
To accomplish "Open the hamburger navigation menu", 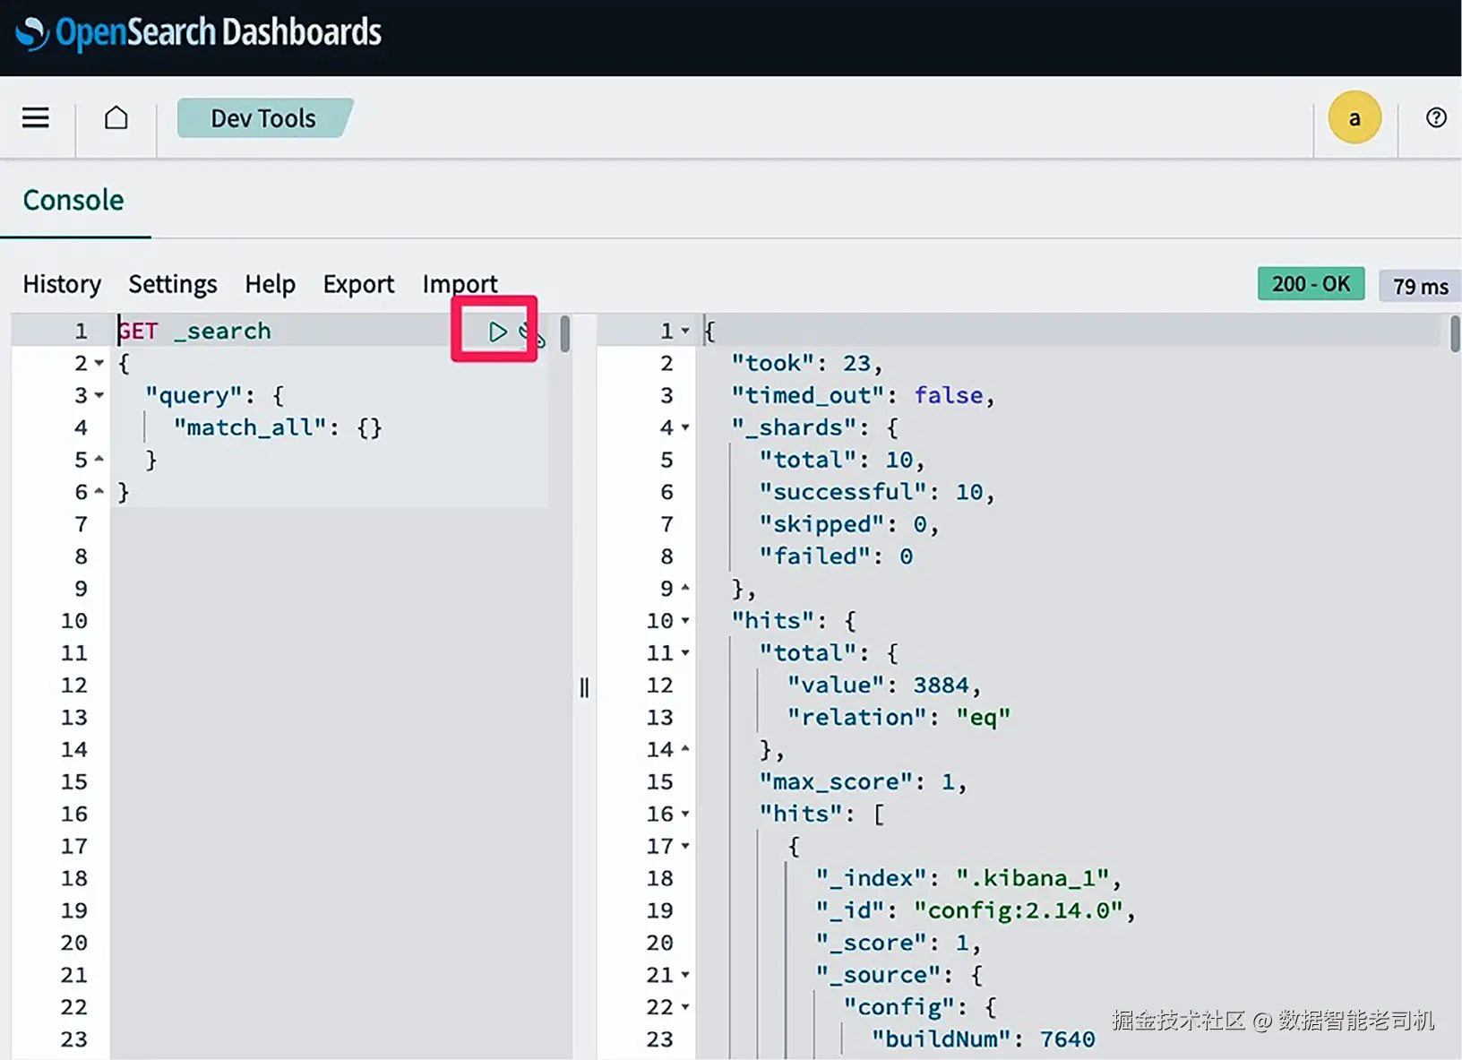I will click(36, 117).
